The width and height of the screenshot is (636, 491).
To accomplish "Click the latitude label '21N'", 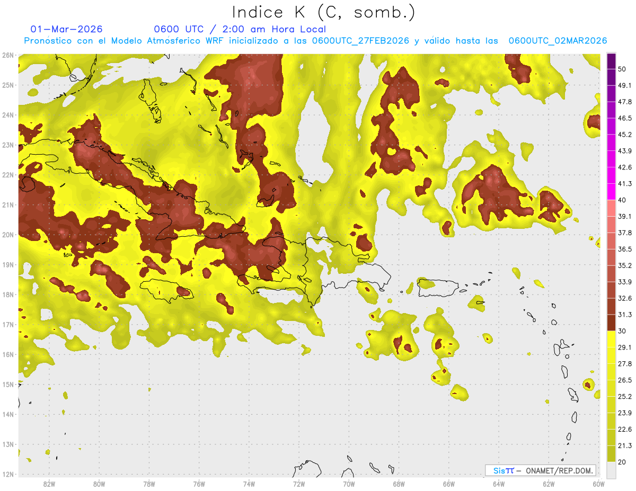I will pos(8,204).
